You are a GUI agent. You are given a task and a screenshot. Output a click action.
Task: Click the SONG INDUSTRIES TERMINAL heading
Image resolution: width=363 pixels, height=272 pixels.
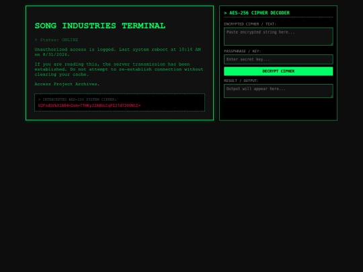pyautogui.click(x=100, y=26)
